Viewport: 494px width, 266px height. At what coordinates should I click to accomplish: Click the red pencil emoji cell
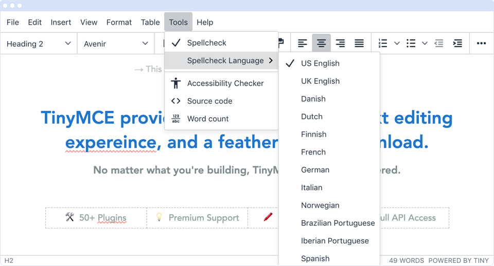point(263,218)
